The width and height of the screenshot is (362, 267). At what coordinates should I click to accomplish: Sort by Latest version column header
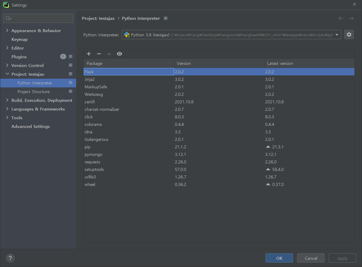(x=309, y=63)
